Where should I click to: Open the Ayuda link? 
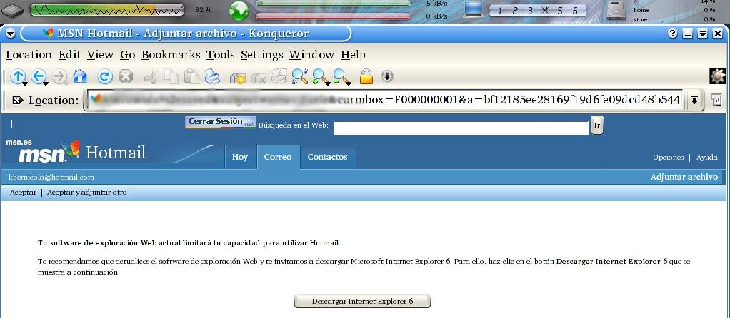tap(706, 157)
